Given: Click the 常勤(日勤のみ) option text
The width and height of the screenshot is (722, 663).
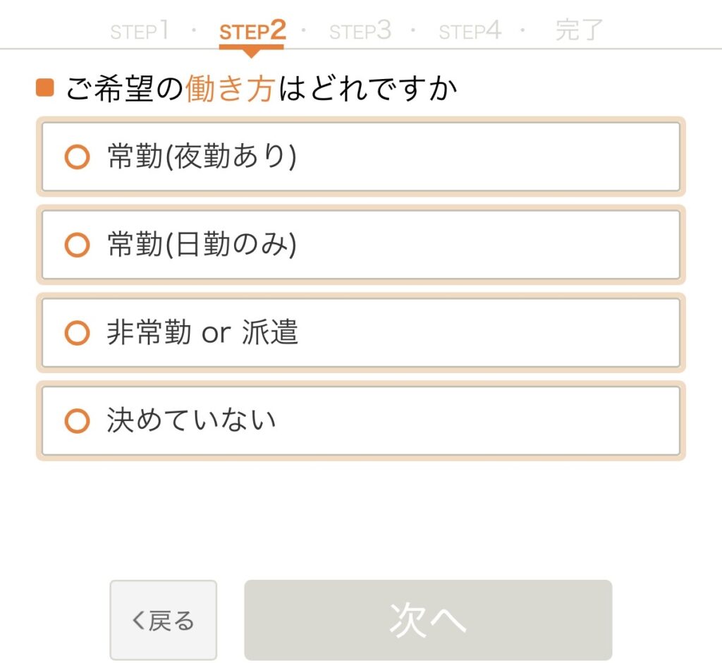Looking at the screenshot, I should click(202, 245).
